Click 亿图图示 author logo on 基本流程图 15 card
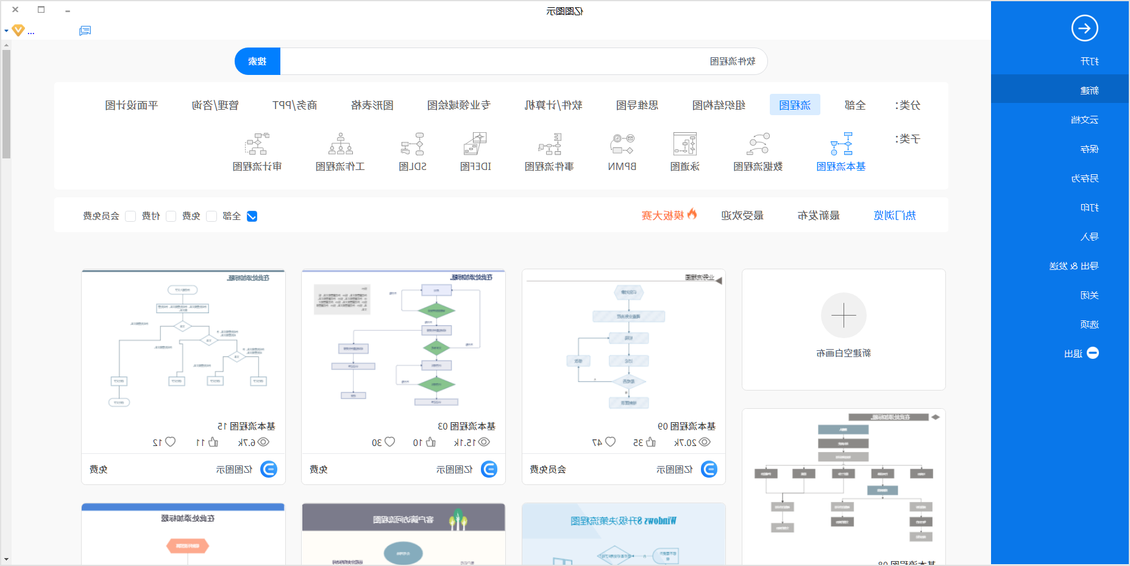 [269, 469]
